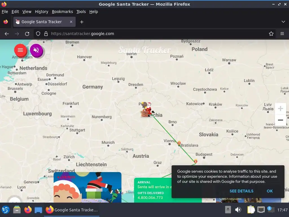The height and width of the screenshot is (217, 289).
Task: Open the Firefox application menu
Action: click(282, 34)
